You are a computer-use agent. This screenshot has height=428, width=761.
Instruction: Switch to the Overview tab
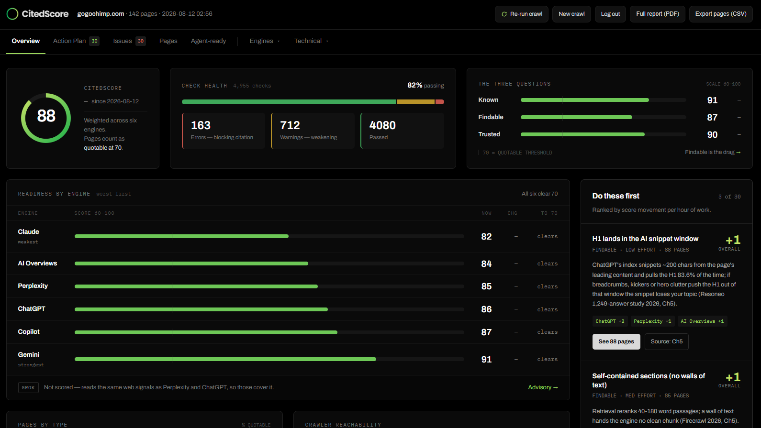[x=26, y=41]
